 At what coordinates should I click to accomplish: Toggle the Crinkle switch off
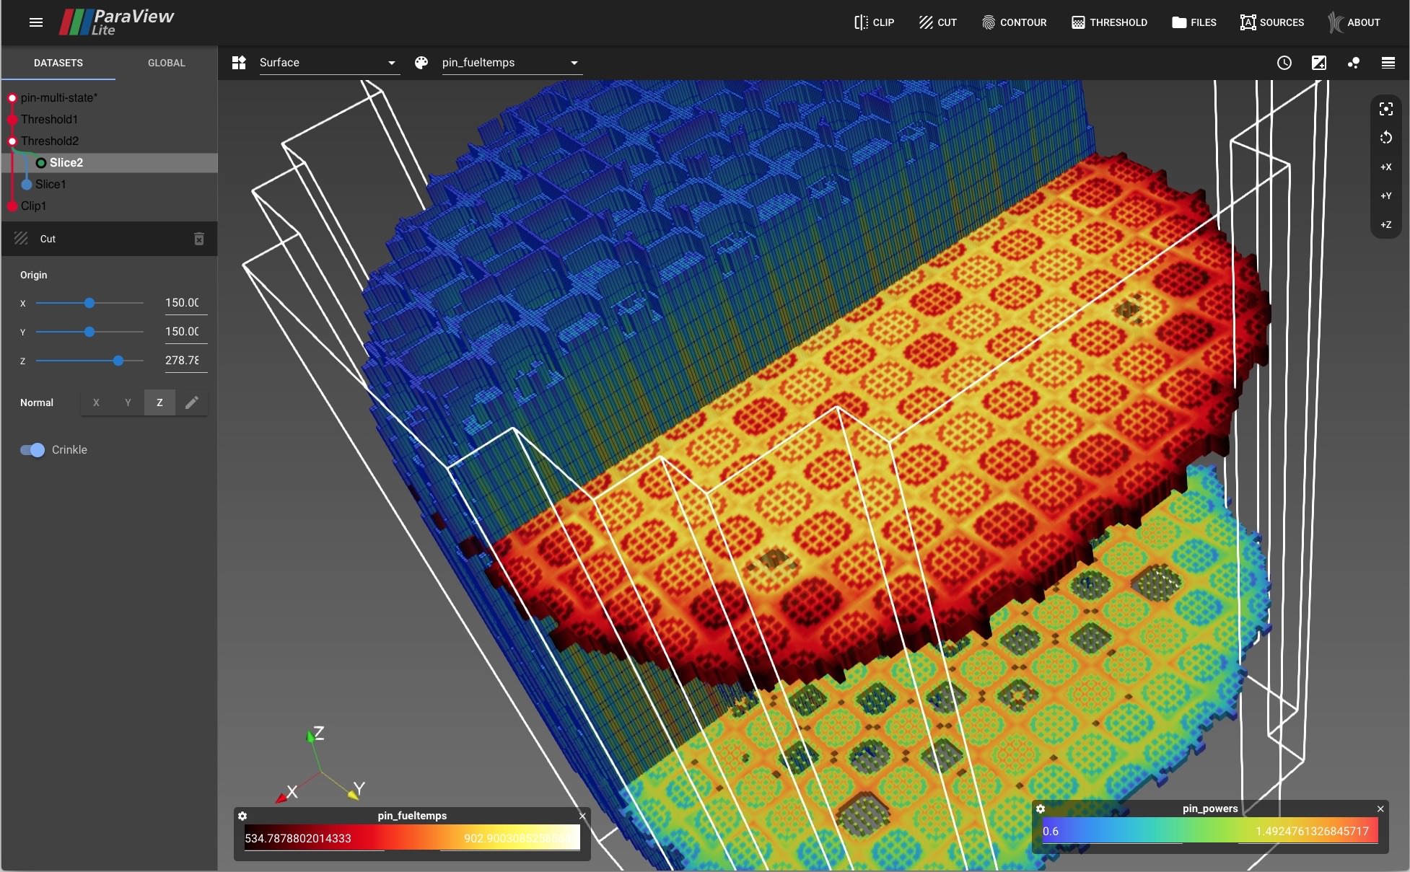click(32, 450)
